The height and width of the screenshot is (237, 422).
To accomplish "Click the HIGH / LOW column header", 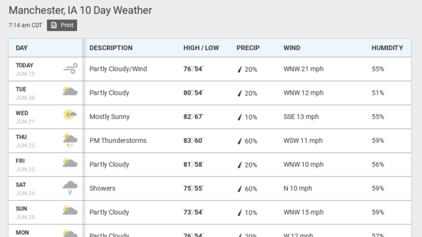I will click(x=201, y=48).
